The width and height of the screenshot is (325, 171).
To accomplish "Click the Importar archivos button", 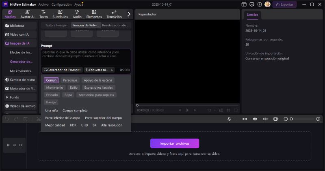I will point(175,143).
